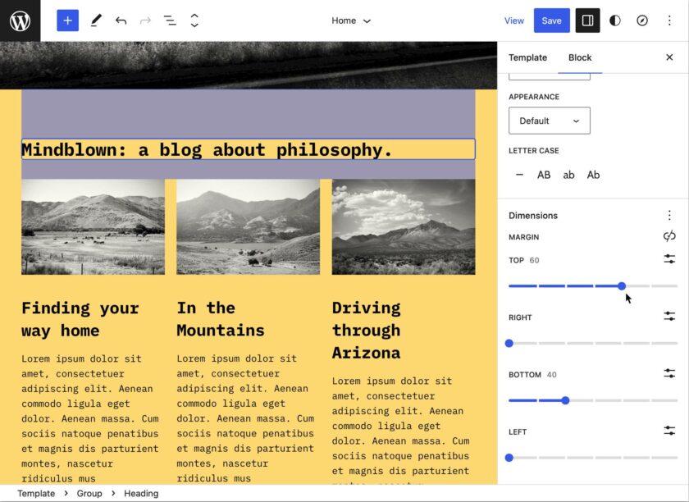The height and width of the screenshot is (502, 689).
Task: Open Dimensions options three-dot menu
Action: 669,216
